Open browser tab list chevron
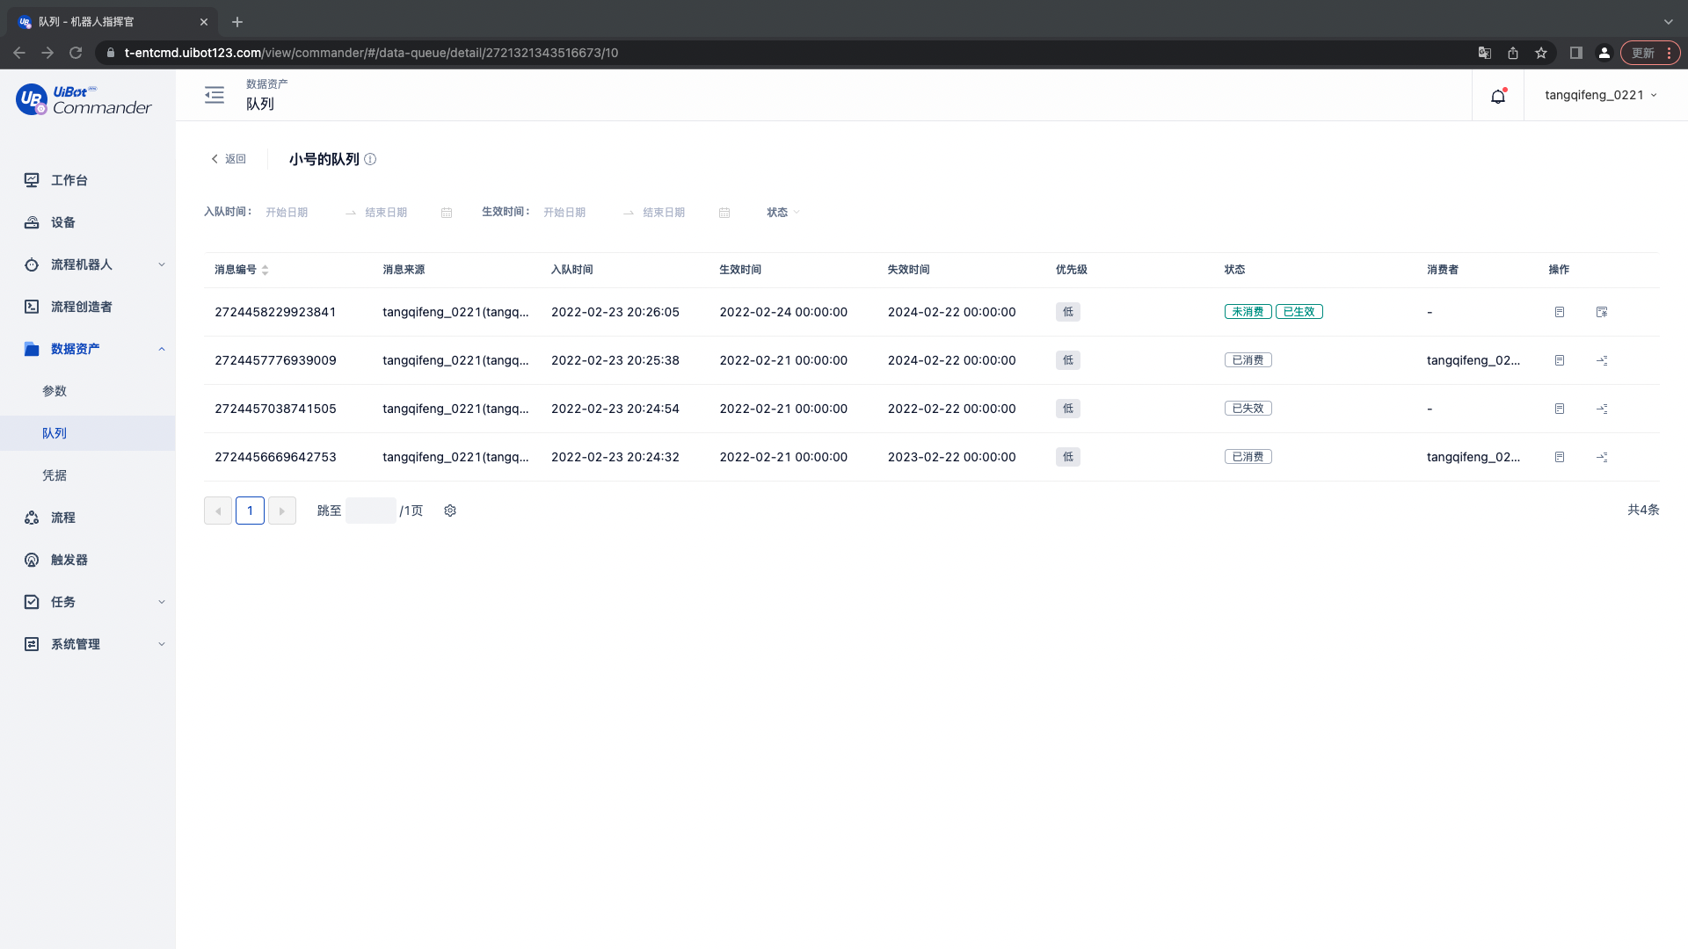This screenshot has width=1688, height=949. [x=1668, y=22]
